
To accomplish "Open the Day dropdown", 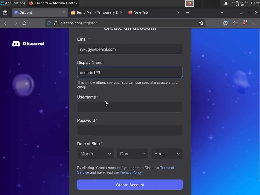I will pyautogui.click(x=133, y=154).
